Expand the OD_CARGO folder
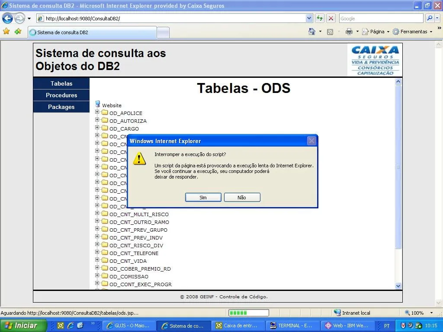Image resolution: width=443 pixels, height=332 pixels. click(x=97, y=128)
